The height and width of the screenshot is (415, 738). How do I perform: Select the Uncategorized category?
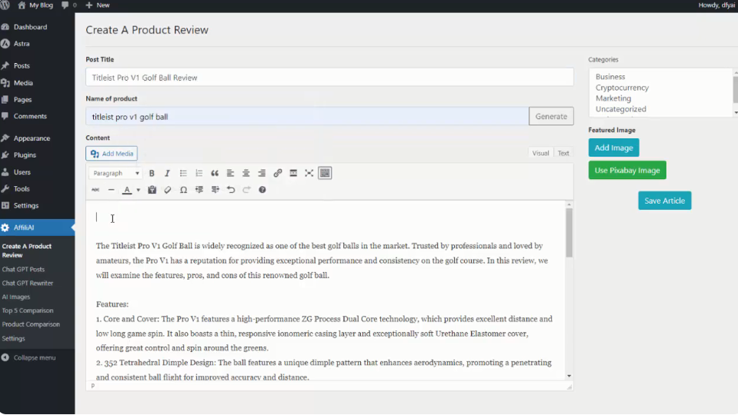click(621, 109)
